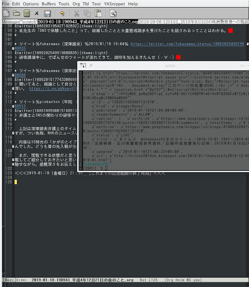Open the Tbl menu
This screenshot has width=249, height=287.
pos(86,4)
